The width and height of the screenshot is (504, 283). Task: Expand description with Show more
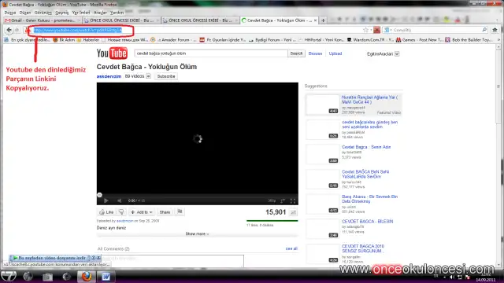pos(197,234)
